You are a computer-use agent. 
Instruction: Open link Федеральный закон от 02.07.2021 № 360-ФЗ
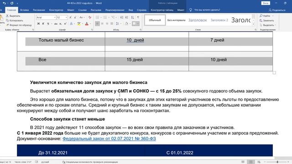coord(109,138)
